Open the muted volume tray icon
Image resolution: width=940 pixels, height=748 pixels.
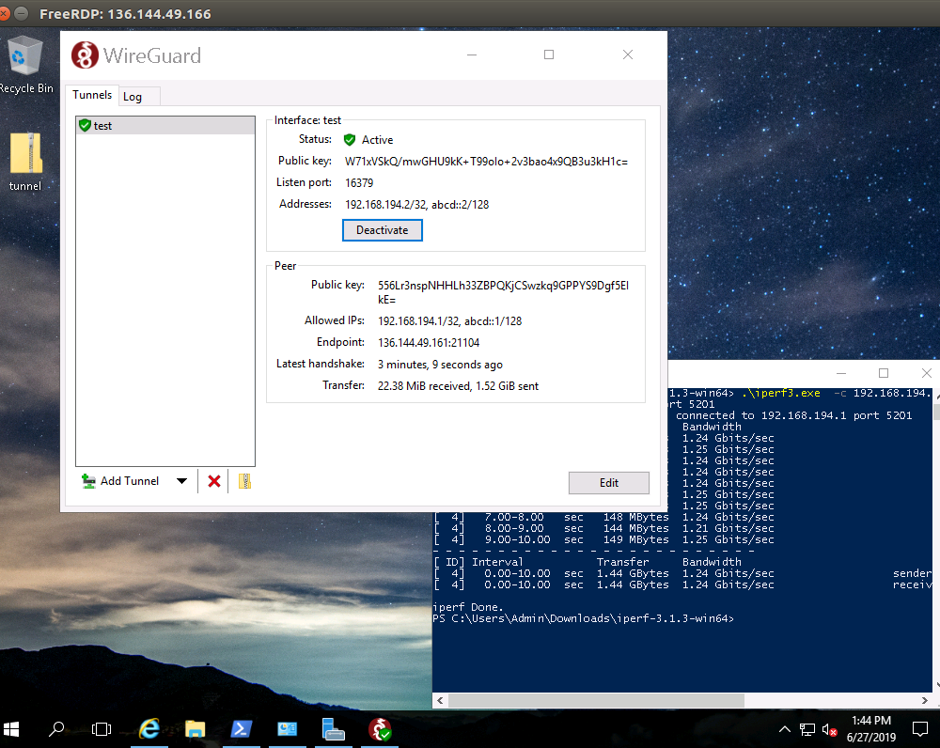[x=829, y=729]
